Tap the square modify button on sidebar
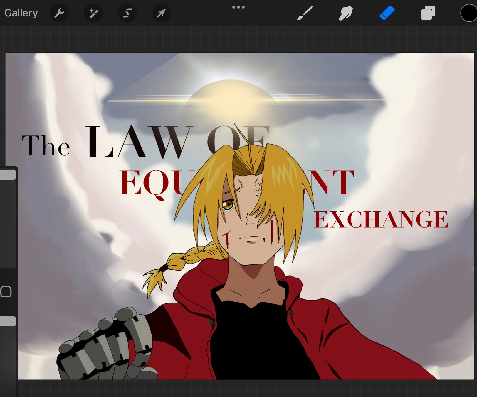 point(6,292)
